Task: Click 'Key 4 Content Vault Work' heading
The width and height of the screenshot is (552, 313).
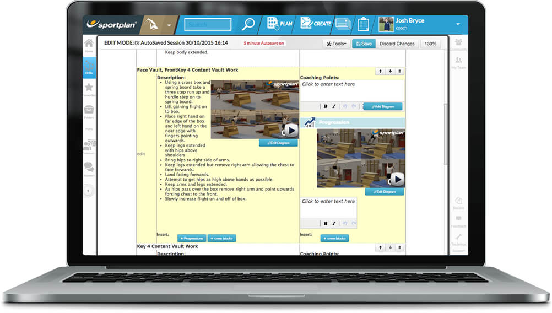Action: (167, 246)
